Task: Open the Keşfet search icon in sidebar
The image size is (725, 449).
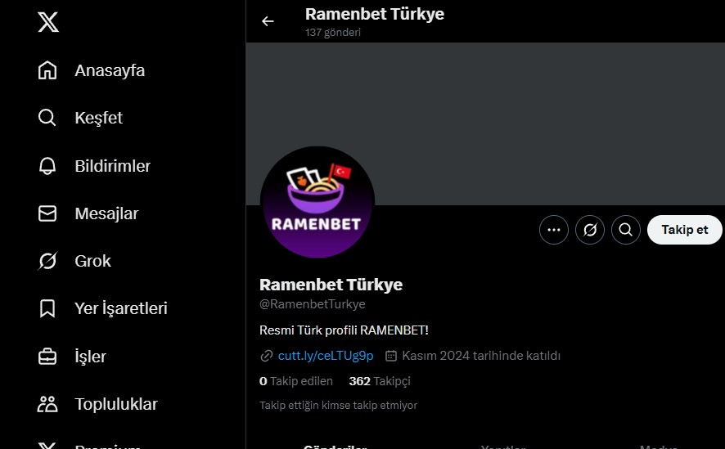Action: (x=47, y=118)
